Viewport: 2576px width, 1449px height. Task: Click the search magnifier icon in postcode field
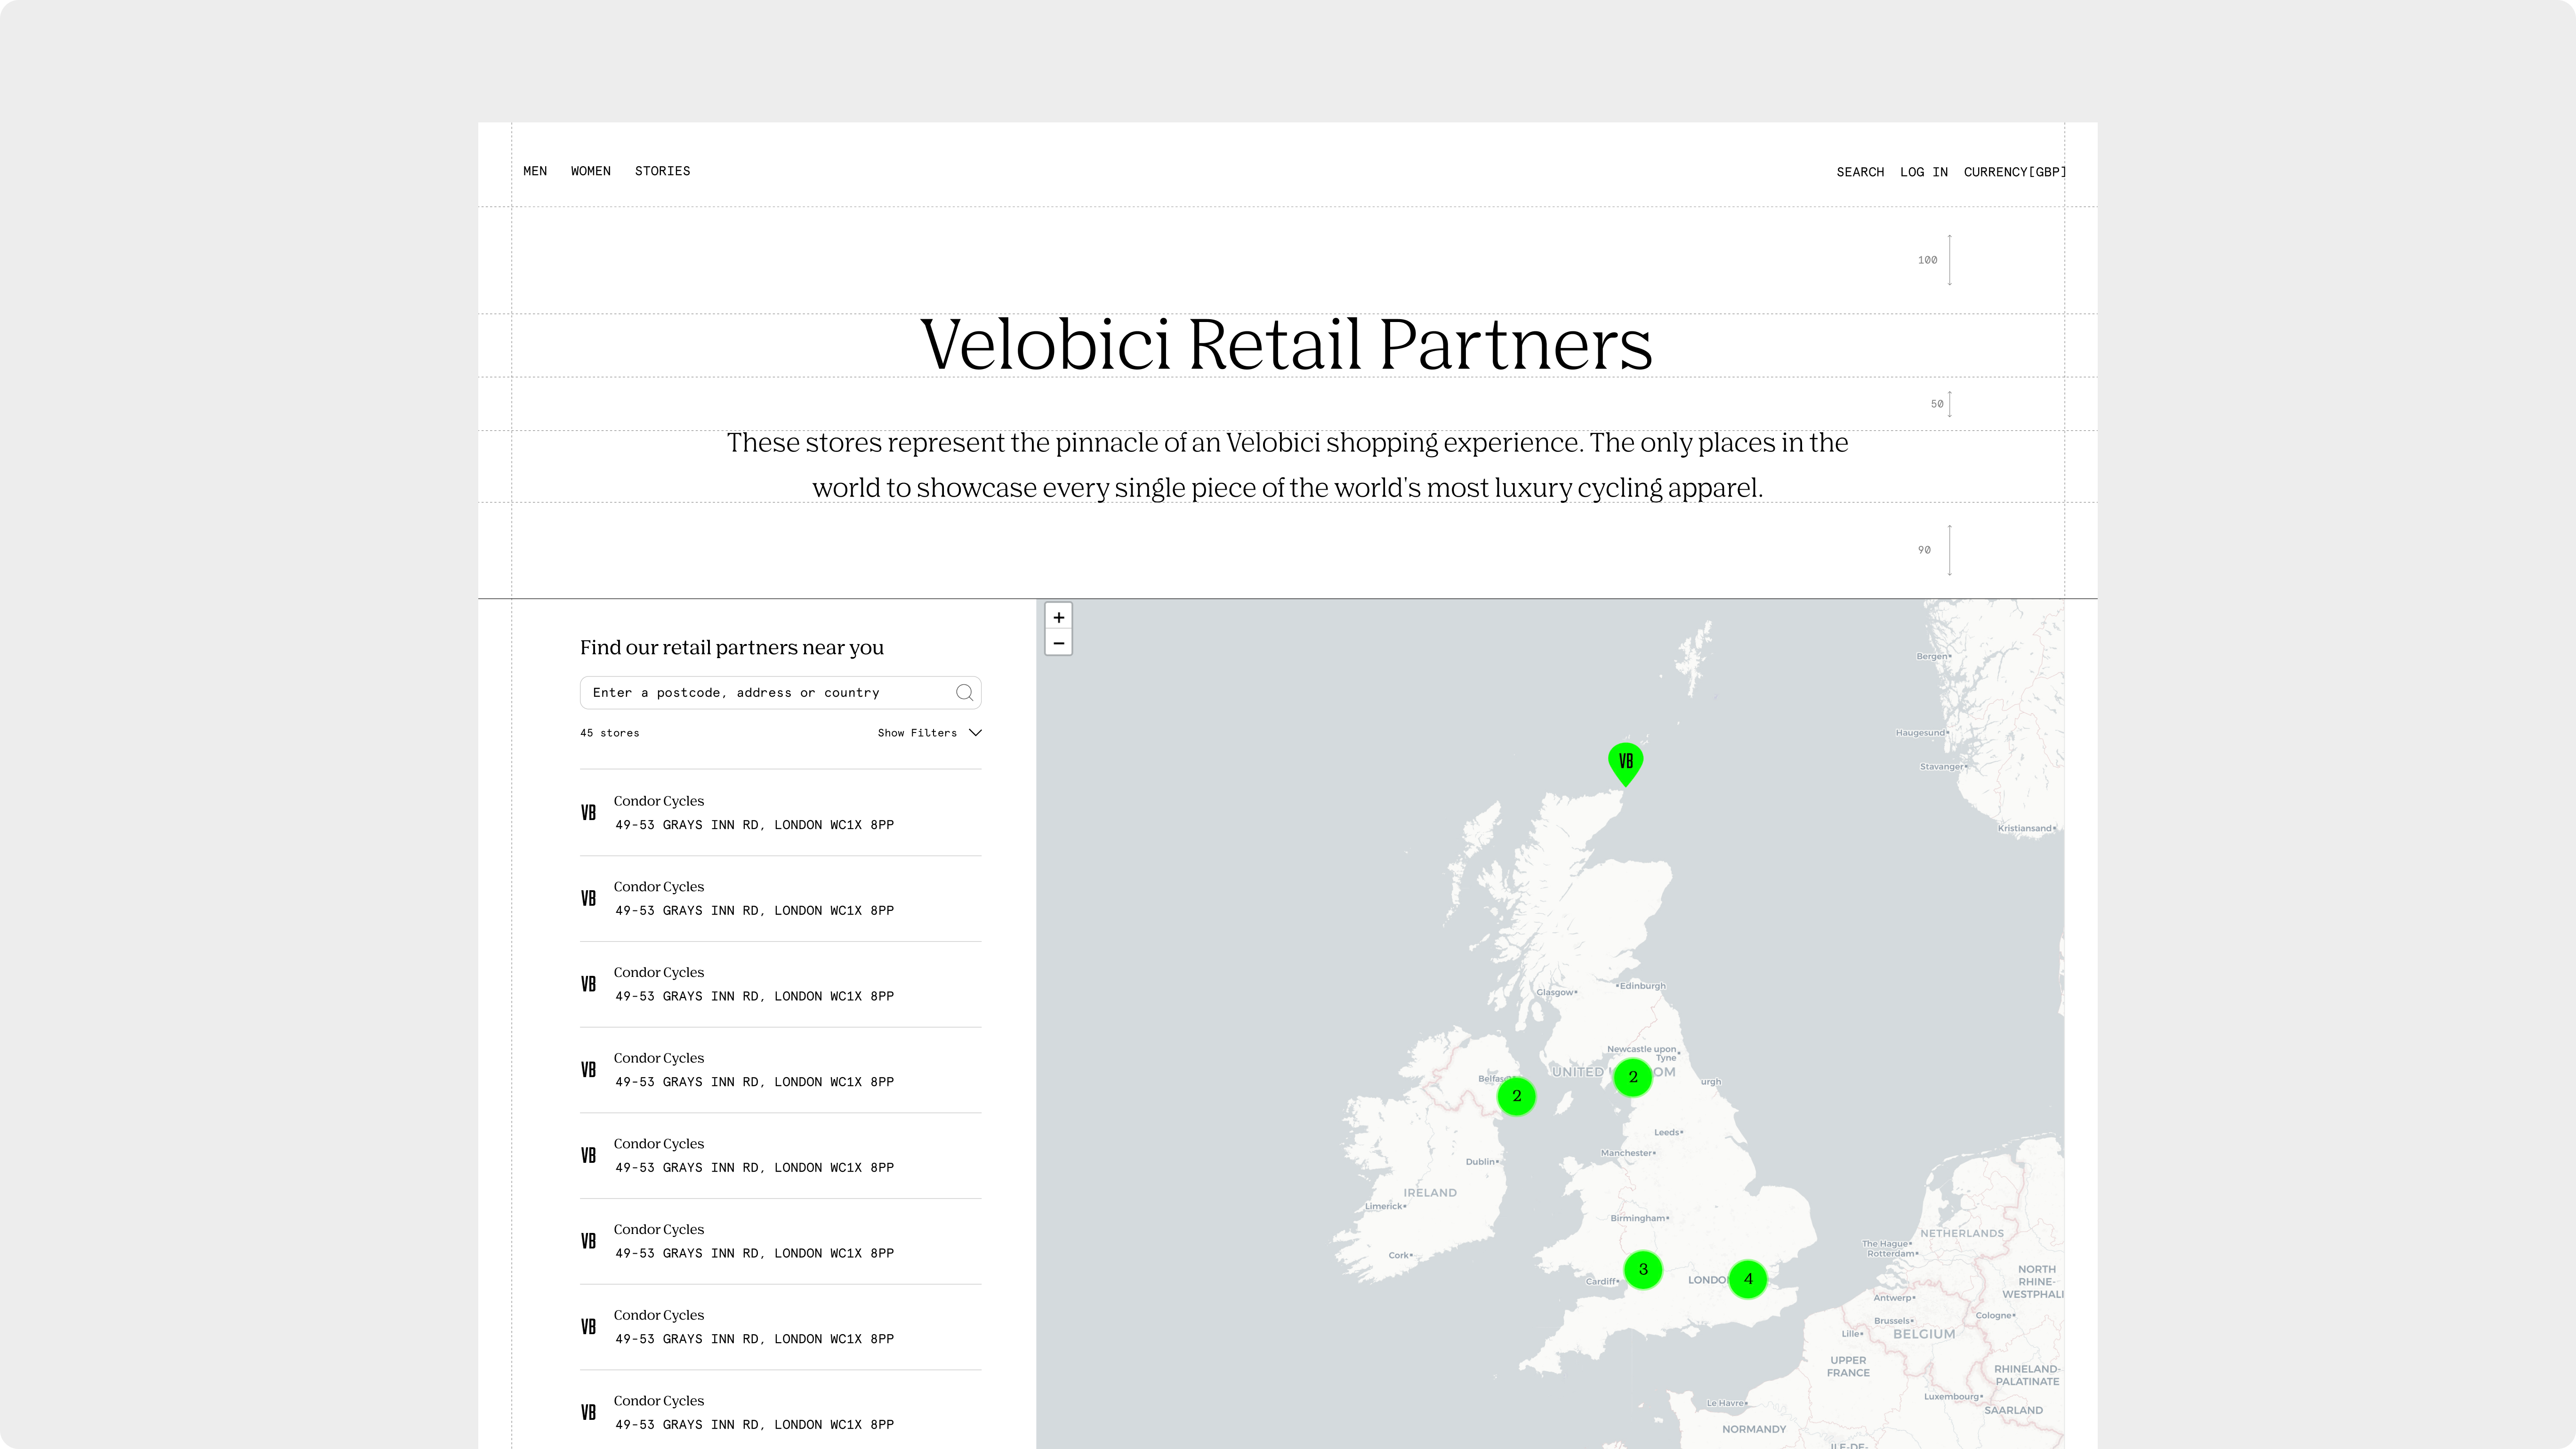click(x=964, y=692)
